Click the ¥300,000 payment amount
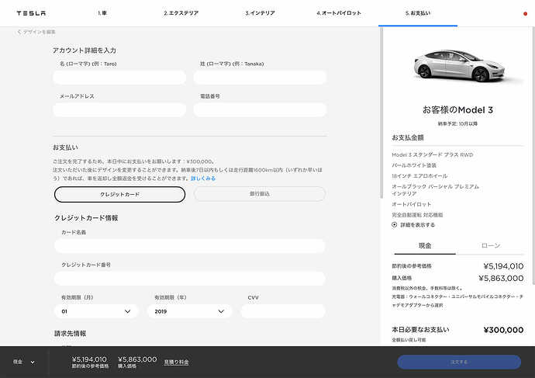 pyautogui.click(x=503, y=330)
